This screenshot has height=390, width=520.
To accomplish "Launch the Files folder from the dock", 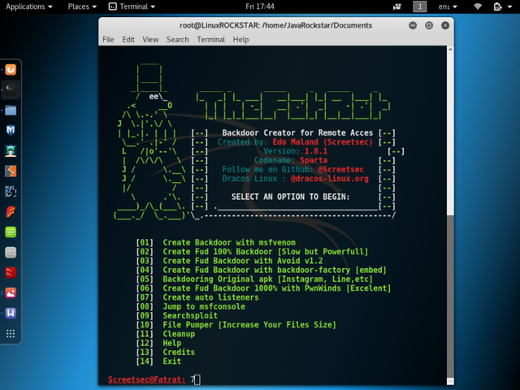I will click(x=11, y=110).
